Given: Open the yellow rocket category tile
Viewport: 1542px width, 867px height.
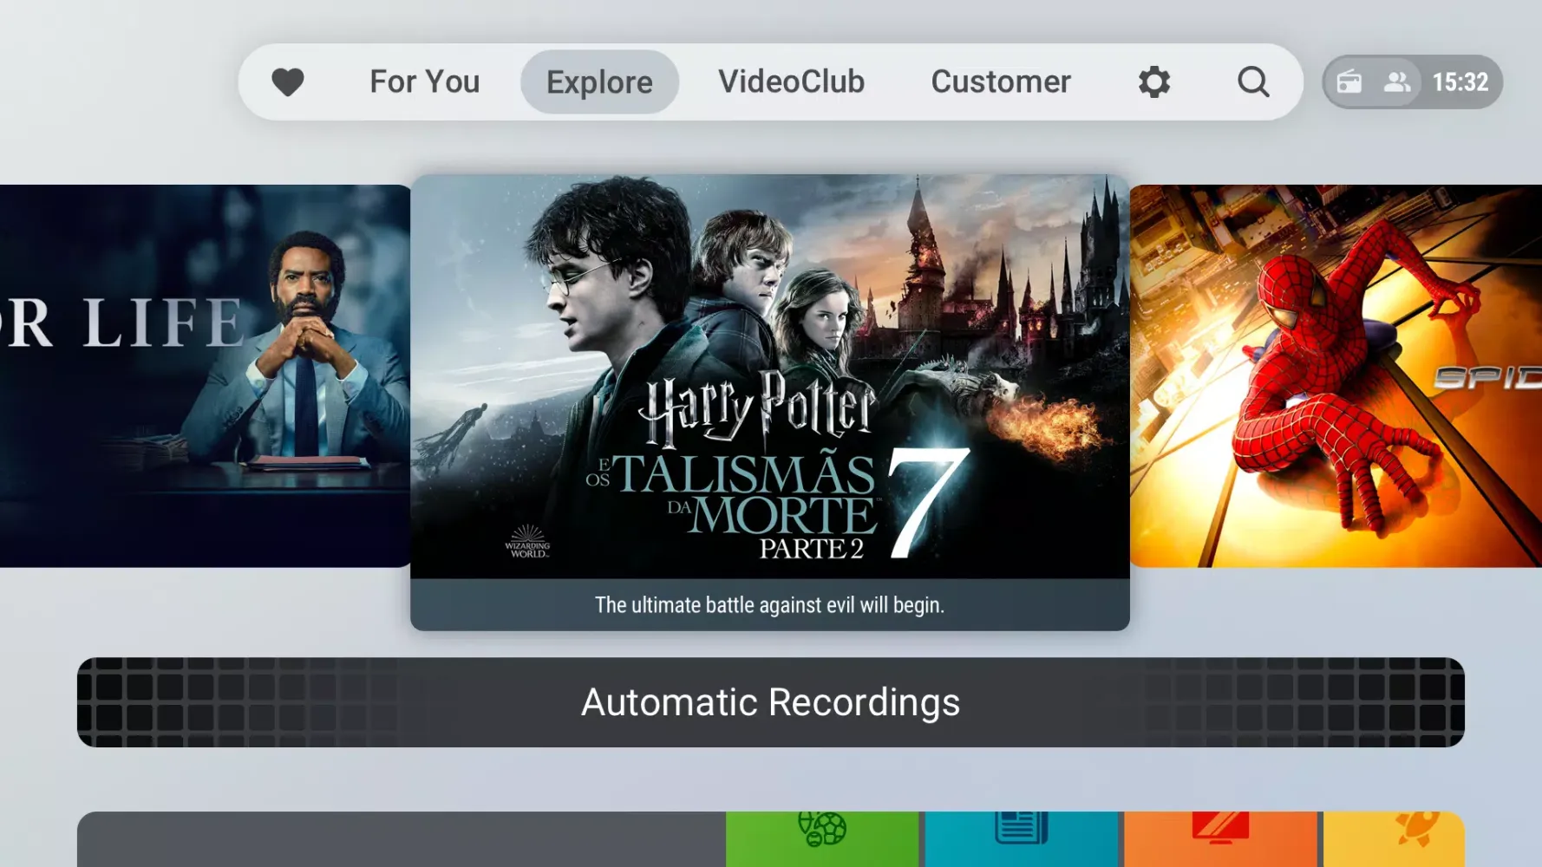Looking at the screenshot, I should [1394, 839].
